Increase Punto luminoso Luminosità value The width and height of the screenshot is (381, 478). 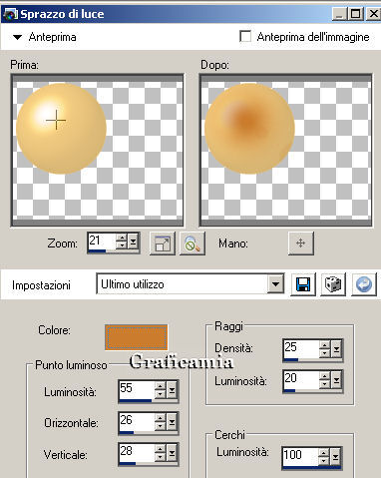click(161, 385)
